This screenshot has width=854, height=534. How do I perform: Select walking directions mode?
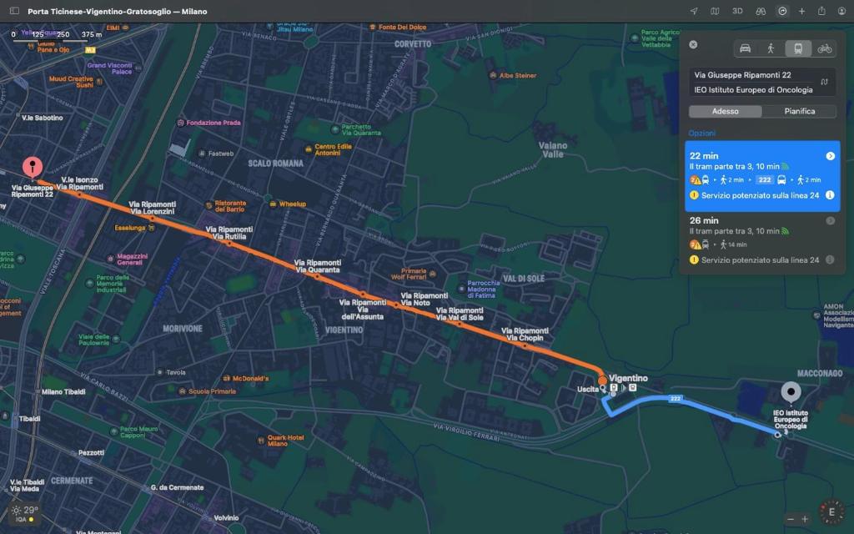(771, 48)
